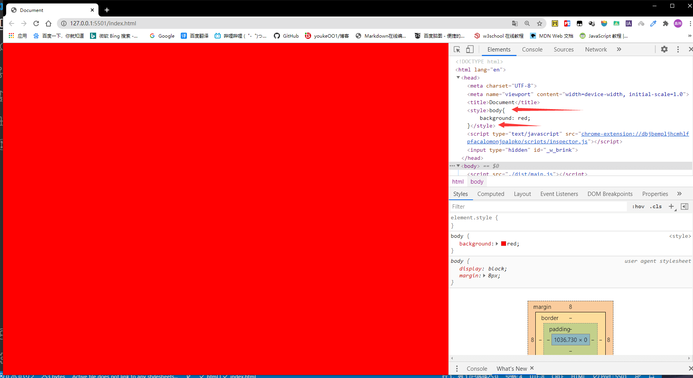Open the MDN Web bookmark
Screen dimensions: 693x378
coord(551,36)
